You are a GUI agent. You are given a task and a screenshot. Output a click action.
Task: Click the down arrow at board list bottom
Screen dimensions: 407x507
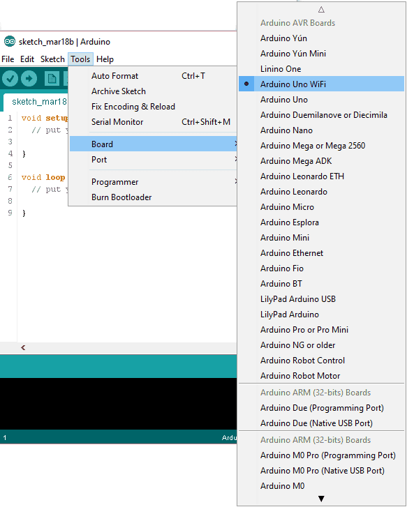pyautogui.click(x=321, y=499)
